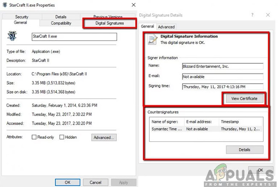Select the General tab in Properties

point(21,23)
